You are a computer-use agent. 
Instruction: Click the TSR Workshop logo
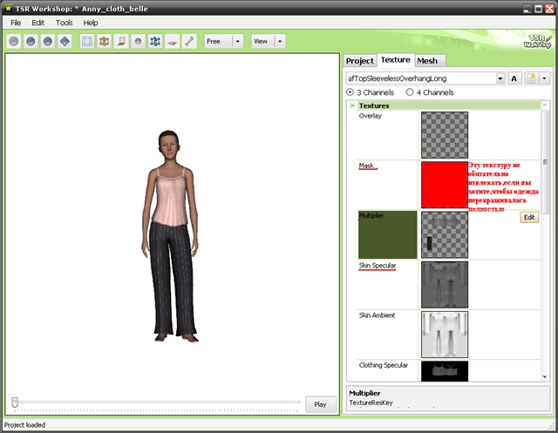(537, 41)
